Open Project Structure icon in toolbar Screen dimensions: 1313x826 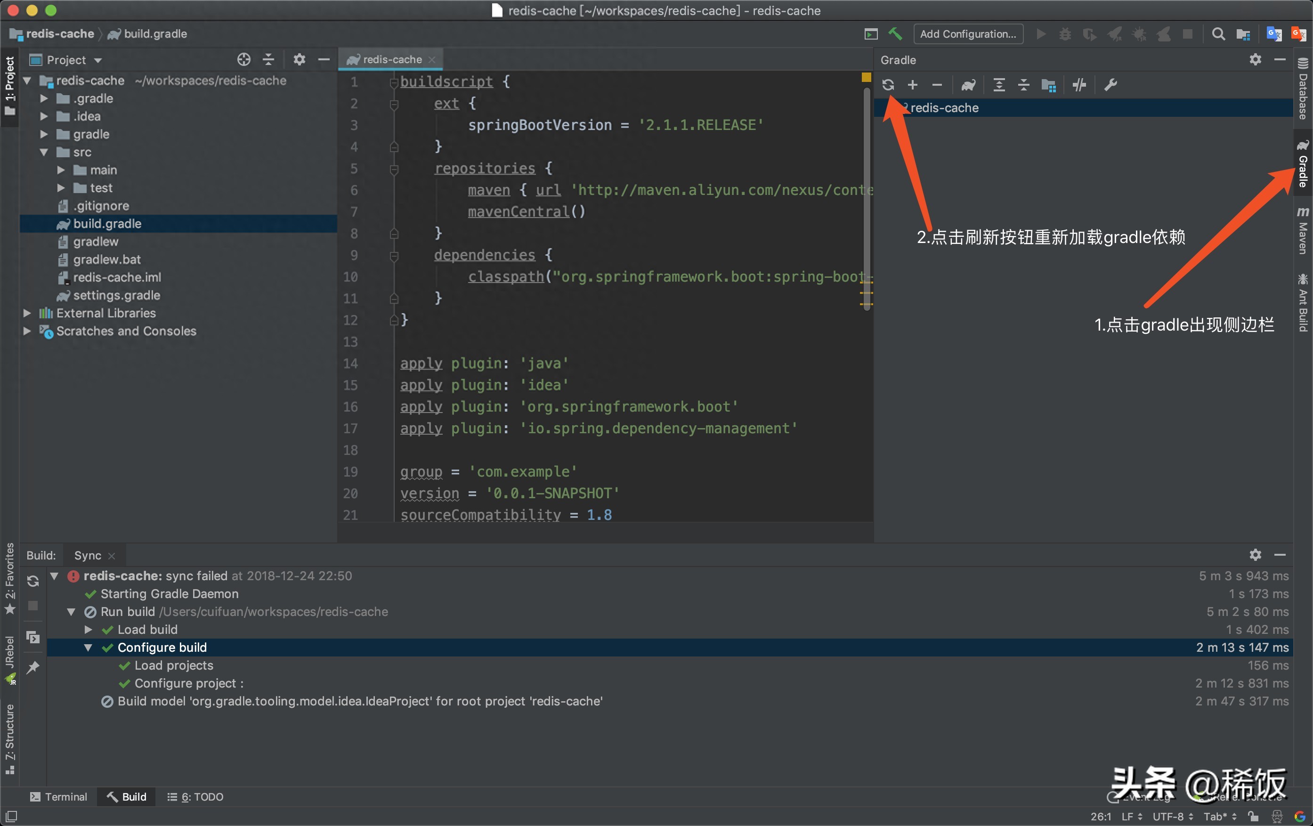1243,34
